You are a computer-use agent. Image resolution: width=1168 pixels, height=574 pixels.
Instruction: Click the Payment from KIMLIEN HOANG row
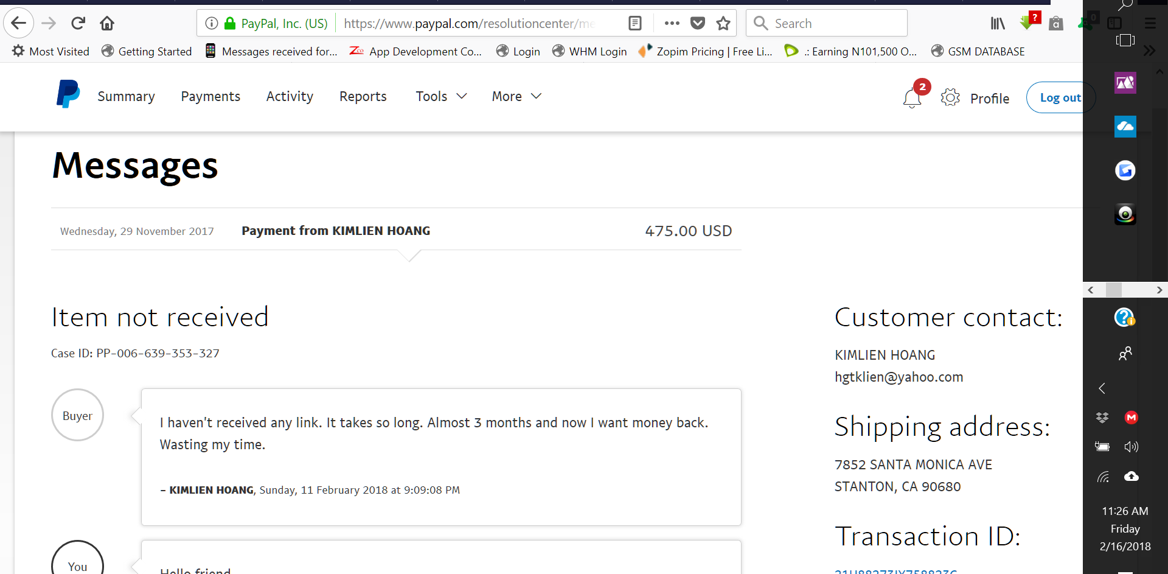click(396, 231)
